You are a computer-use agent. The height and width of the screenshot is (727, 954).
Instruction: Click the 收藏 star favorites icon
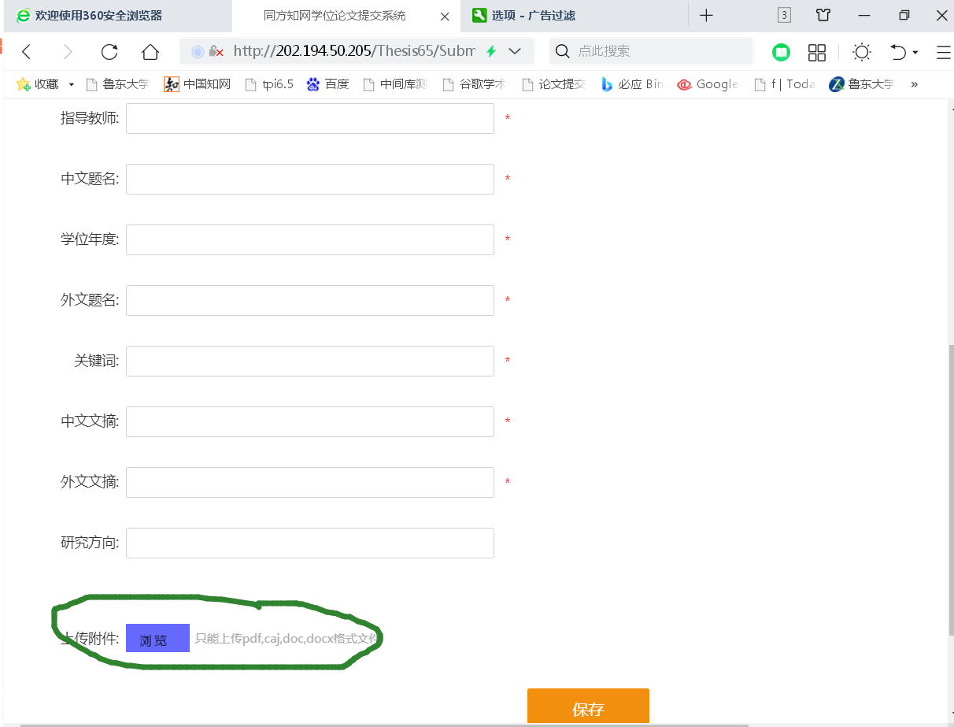pyautogui.click(x=23, y=84)
